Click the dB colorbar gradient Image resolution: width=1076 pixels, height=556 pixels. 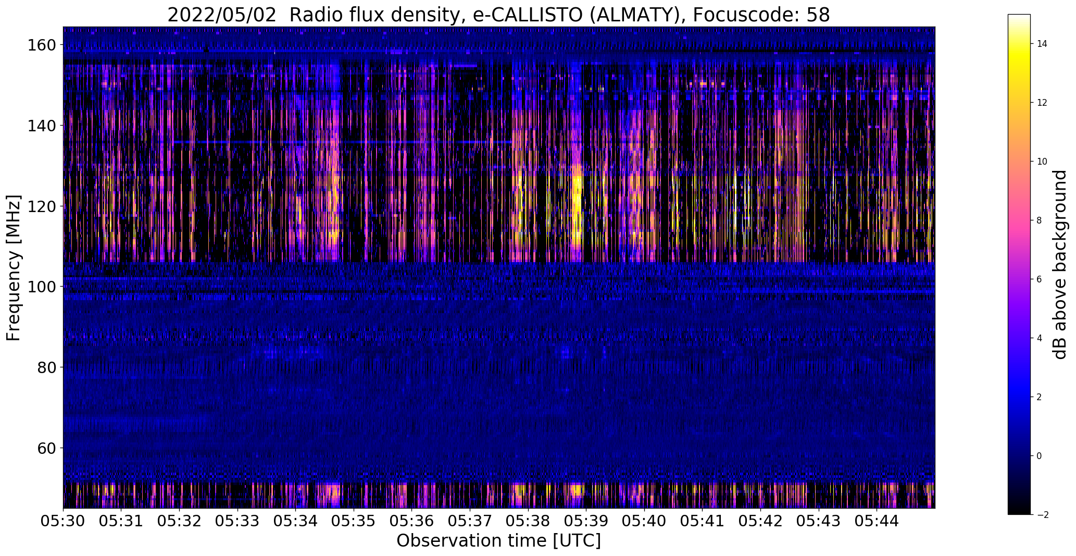[x=1019, y=264]
